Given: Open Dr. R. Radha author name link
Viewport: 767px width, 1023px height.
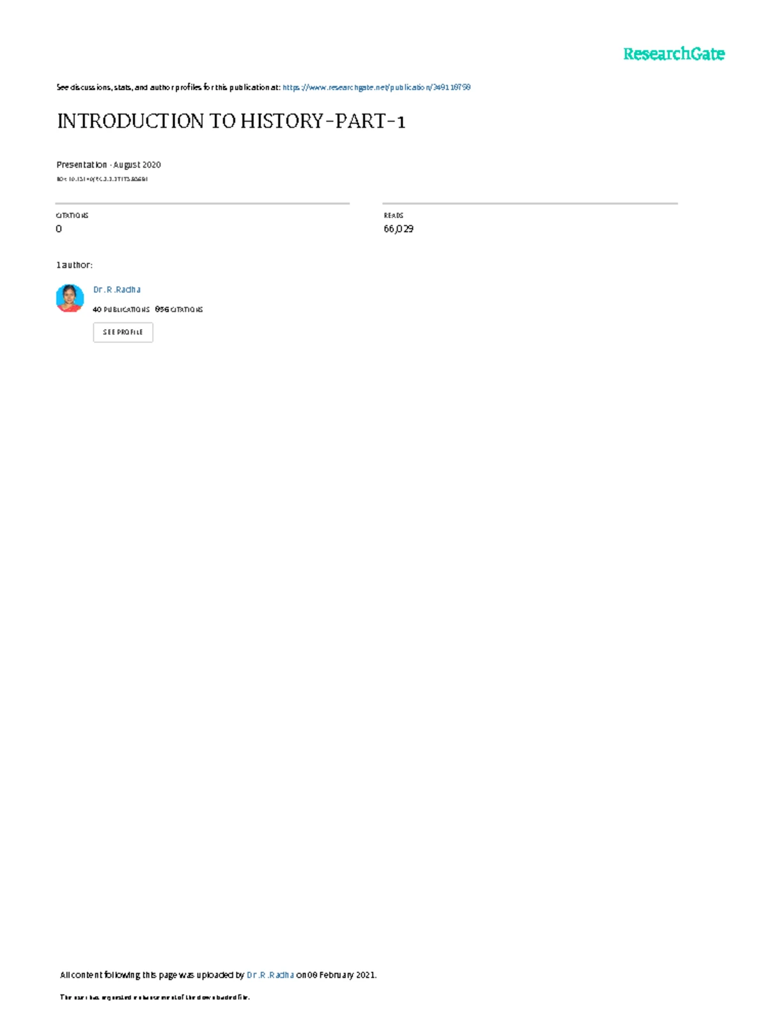Looking at the screenshot, I should [x=117, y=290].
